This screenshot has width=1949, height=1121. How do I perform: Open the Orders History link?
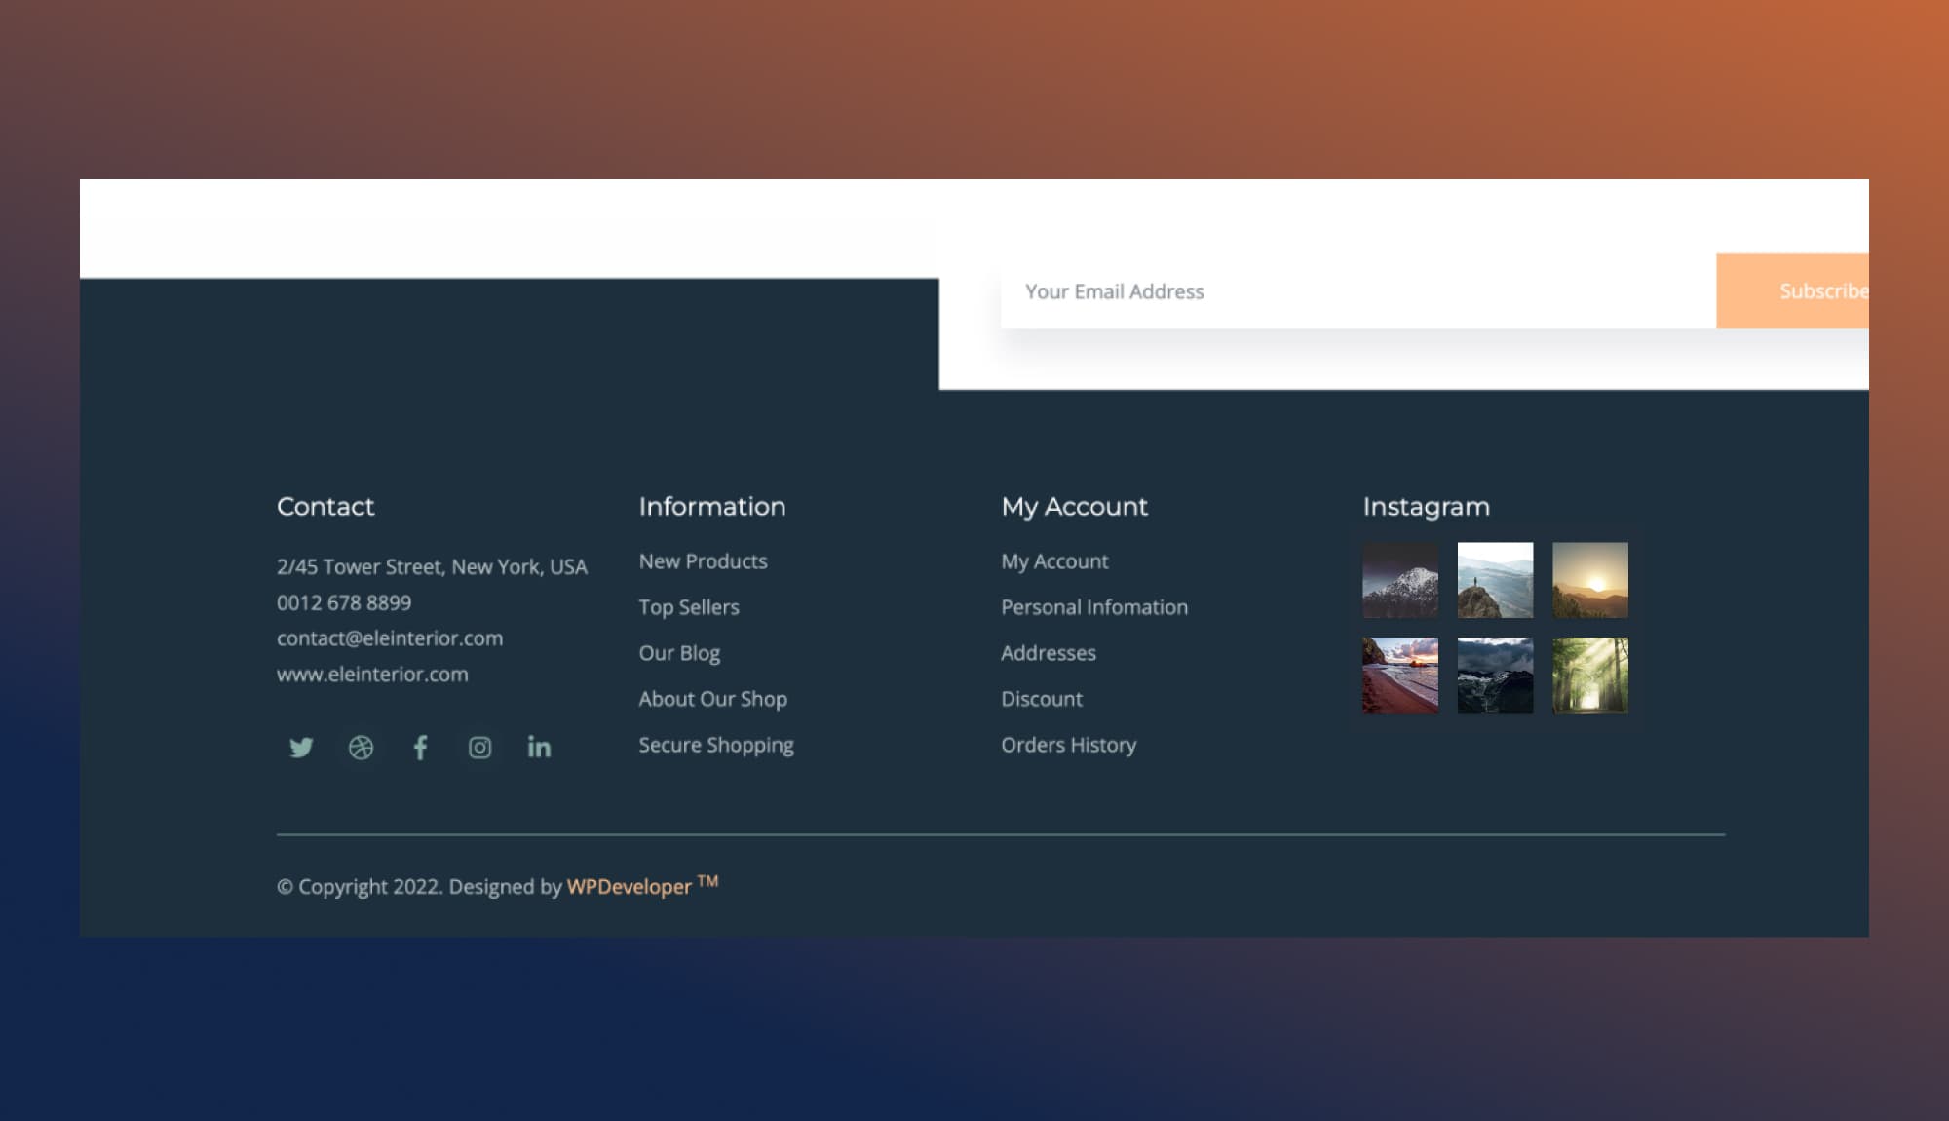(1068, 745)
